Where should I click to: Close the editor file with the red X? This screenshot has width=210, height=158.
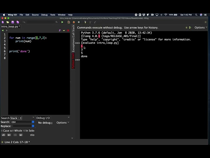(68, 31)
